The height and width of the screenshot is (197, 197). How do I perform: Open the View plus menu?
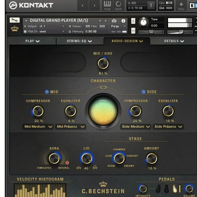click(181, 6)
